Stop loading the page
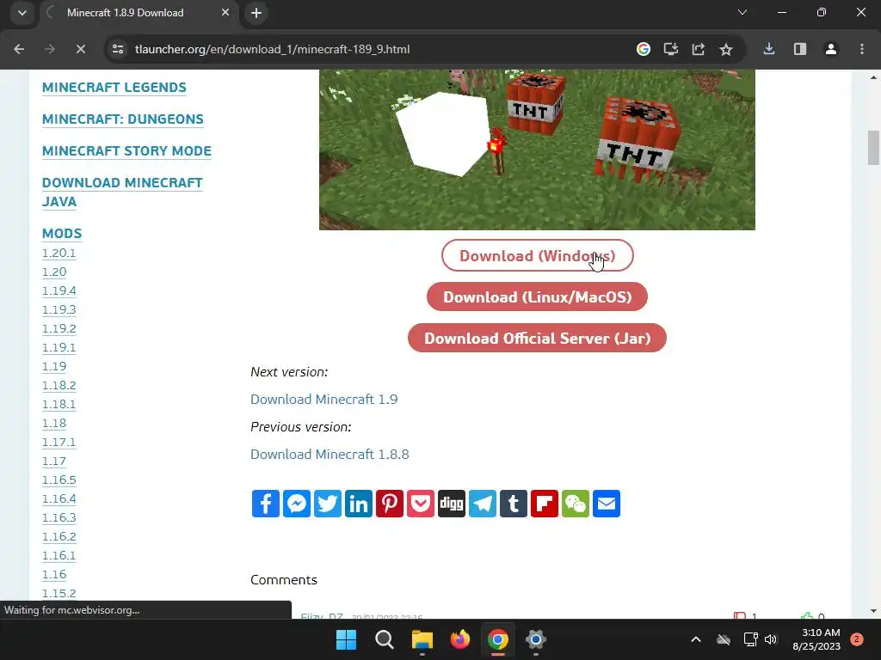This screenshot has height=660, width=881. 80,49
